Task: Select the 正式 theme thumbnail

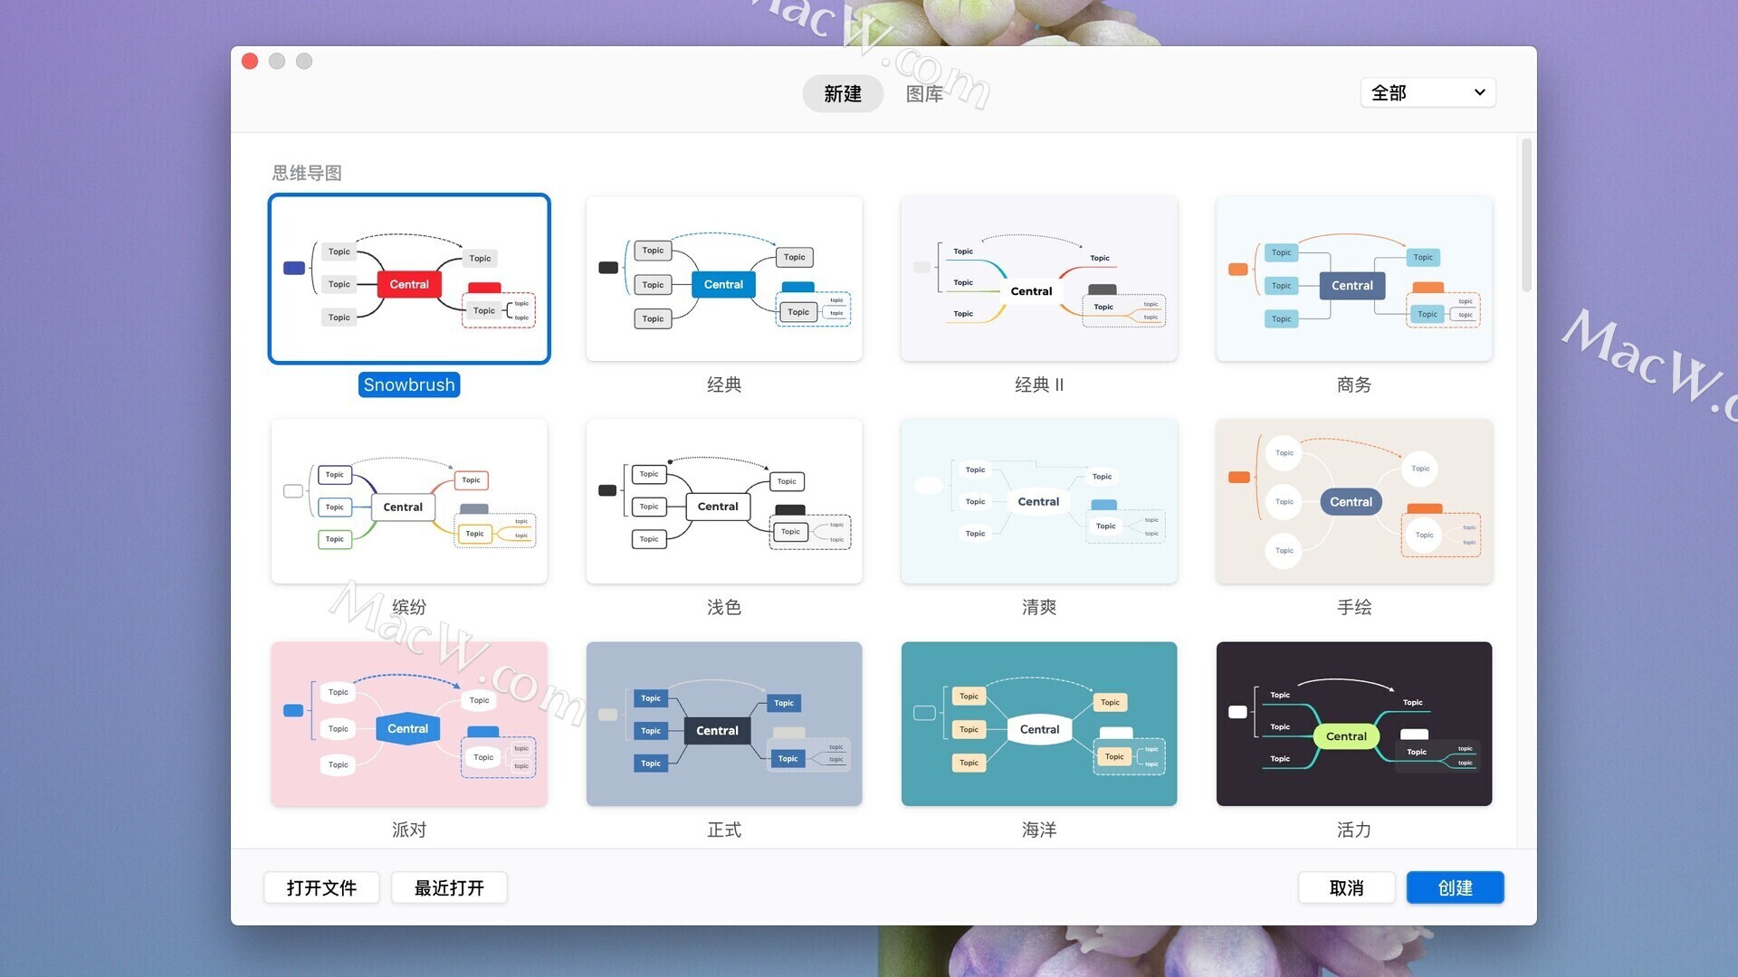Action: click(724, 724)
